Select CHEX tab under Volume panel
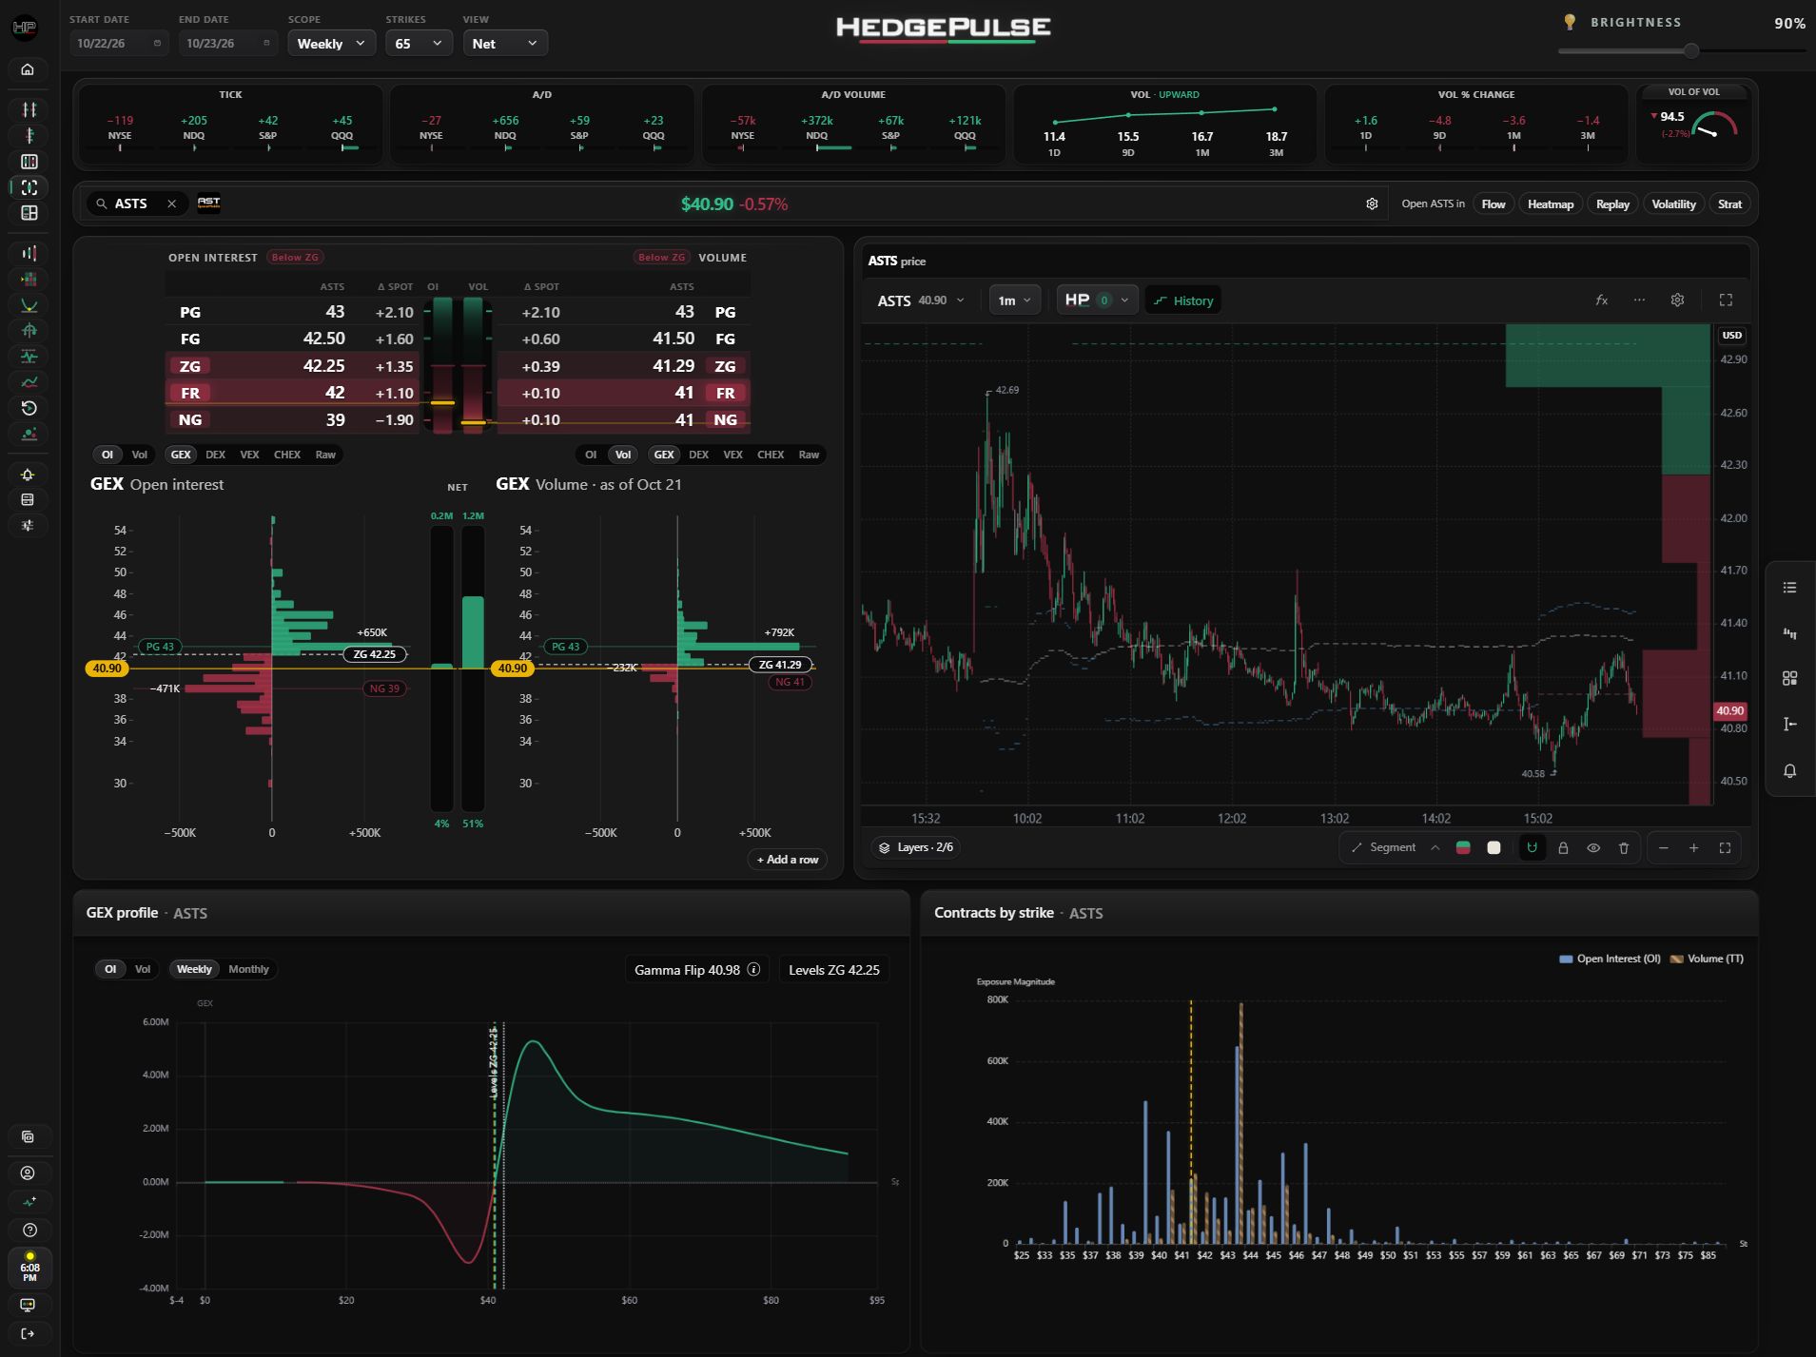1816x1357 pixels. coord(771,455)
